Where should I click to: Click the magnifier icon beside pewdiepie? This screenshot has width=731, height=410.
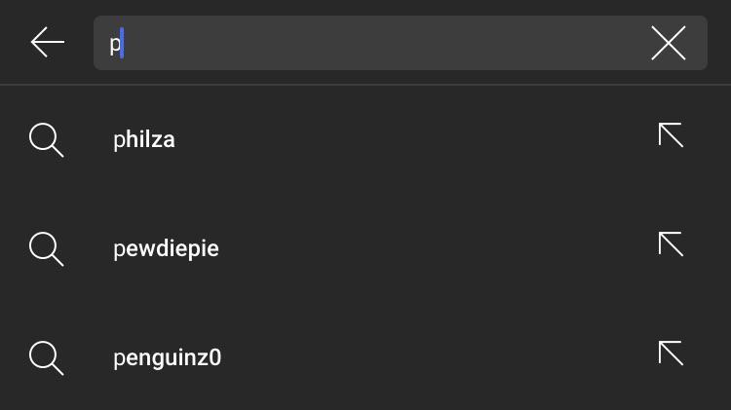tap(46, 248)
